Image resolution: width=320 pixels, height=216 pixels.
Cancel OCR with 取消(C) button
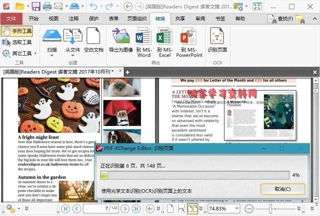click(283, 189)
